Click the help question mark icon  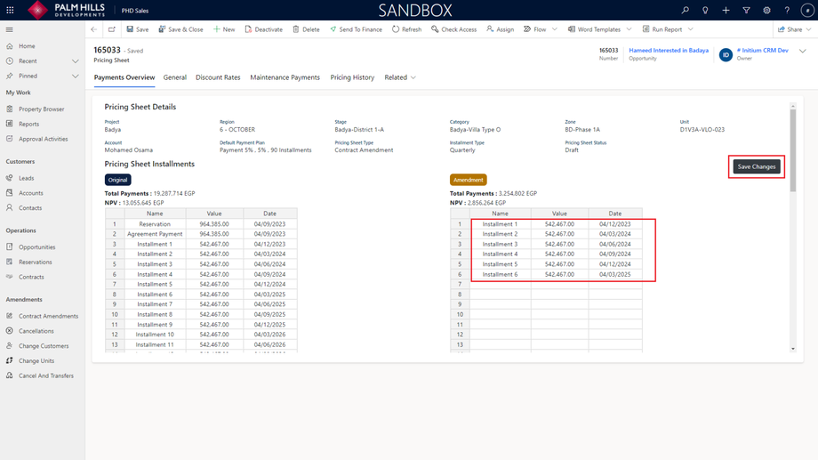(x=787, y=10)
